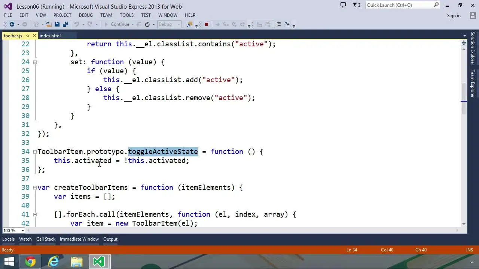Stop debugging with the red square

206,24
